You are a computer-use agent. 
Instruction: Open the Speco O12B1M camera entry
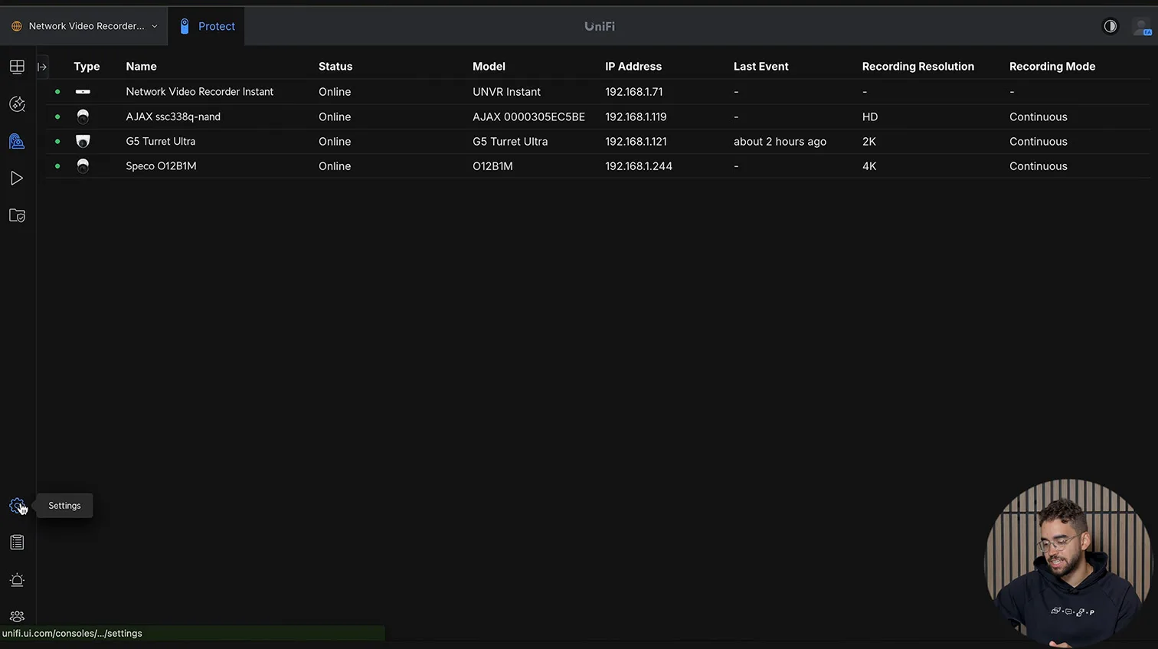161,166
